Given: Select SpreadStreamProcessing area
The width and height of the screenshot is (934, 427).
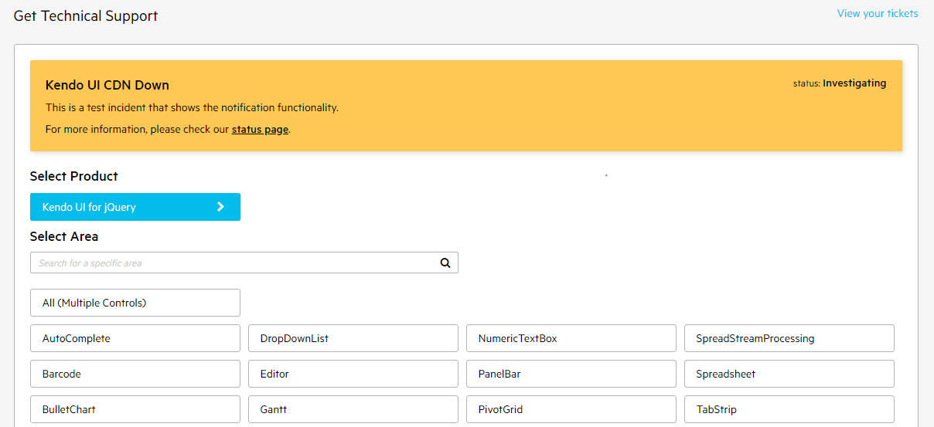Looking at the screenshot, I should point(789,338).
